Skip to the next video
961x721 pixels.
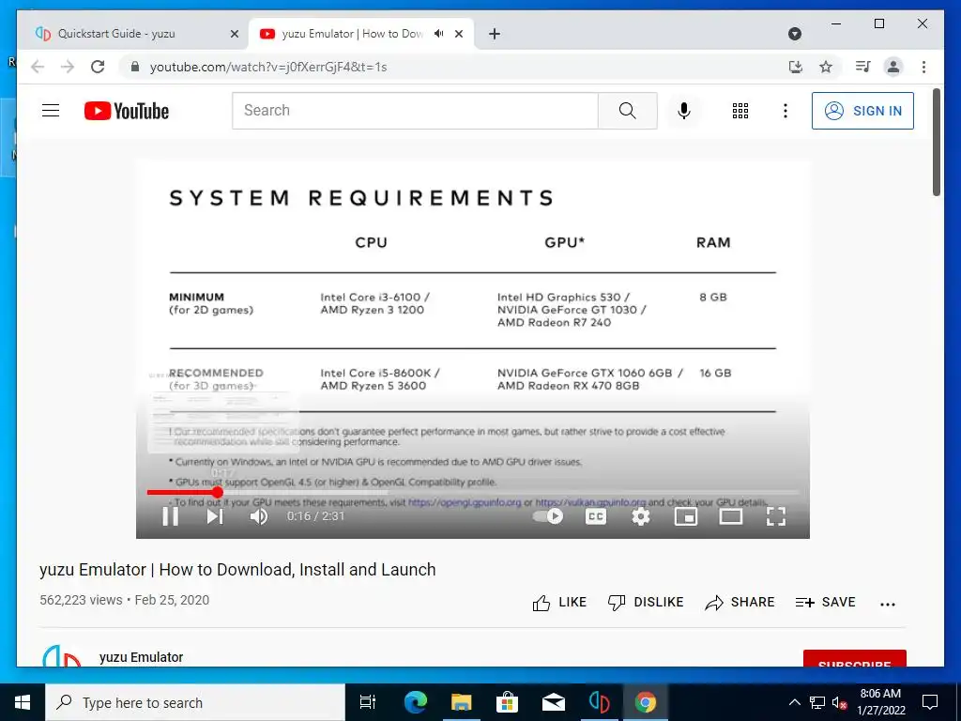click(215, 516)
